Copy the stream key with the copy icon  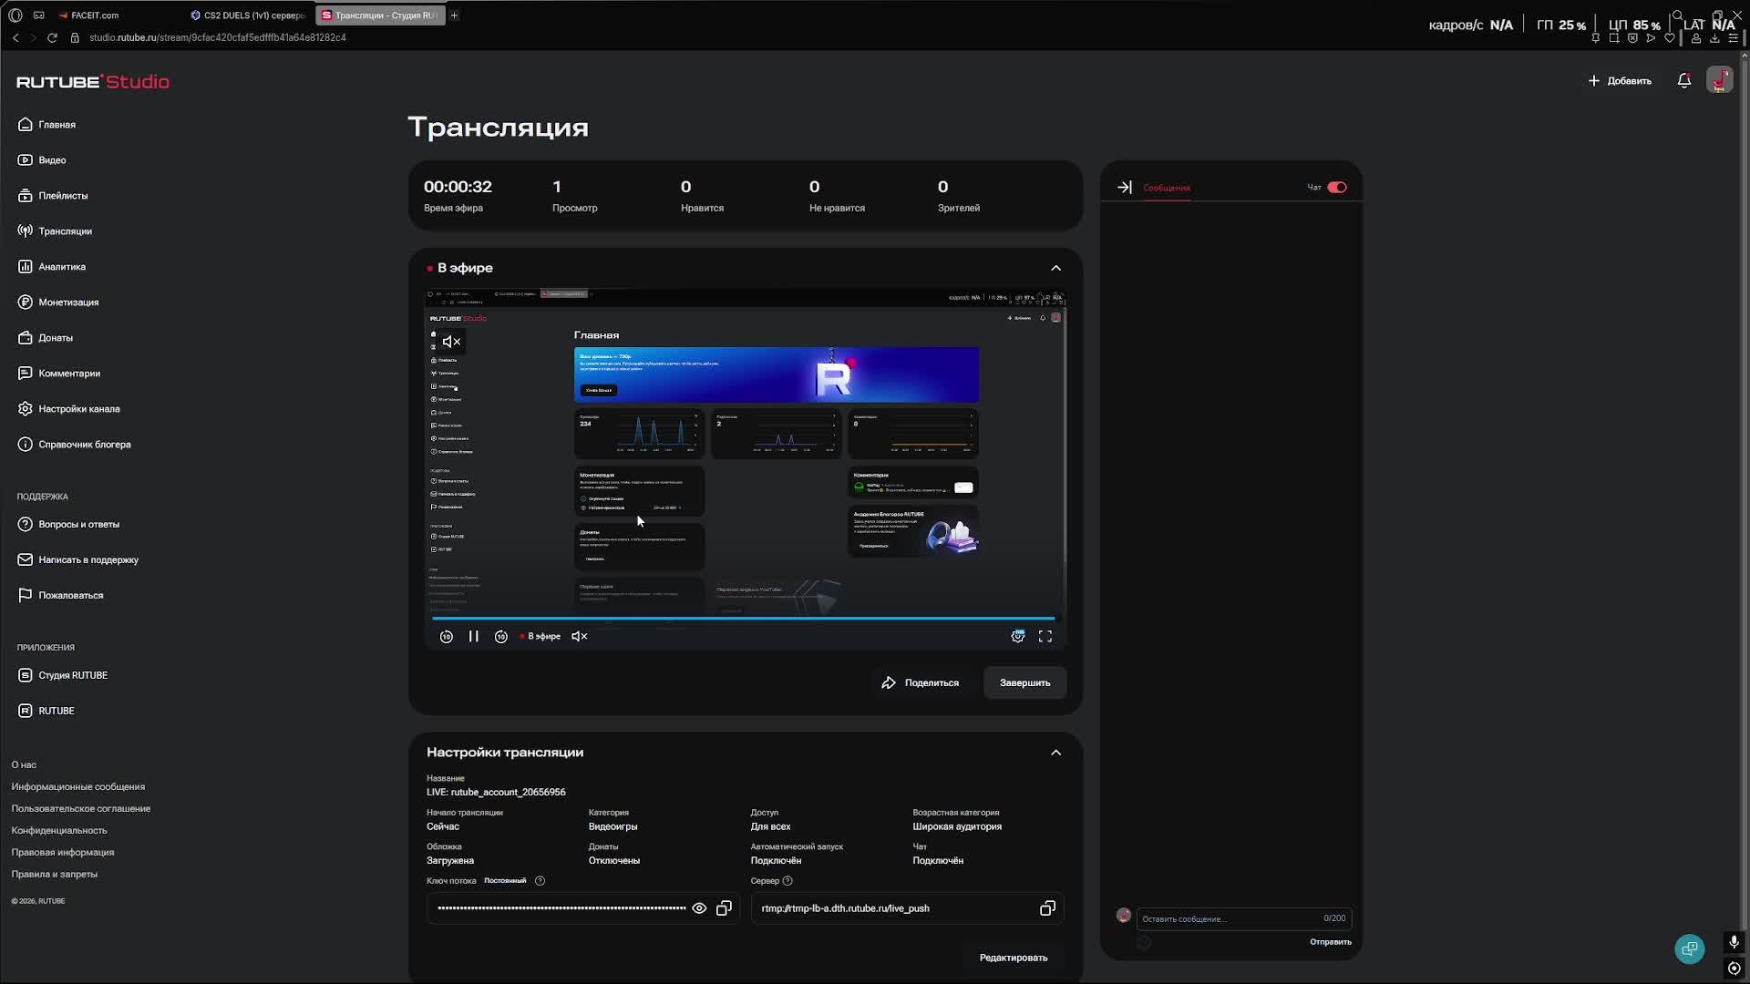724,907
